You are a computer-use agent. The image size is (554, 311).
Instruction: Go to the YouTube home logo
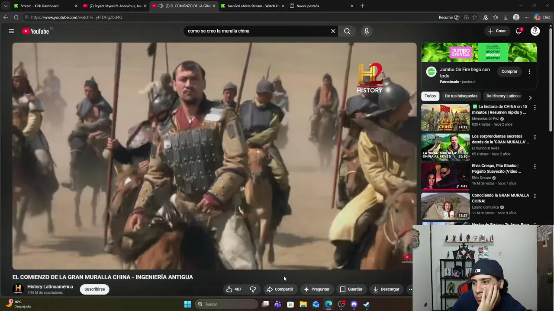(36, 31)
